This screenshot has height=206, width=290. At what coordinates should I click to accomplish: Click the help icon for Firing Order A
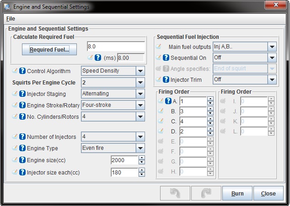168,101
